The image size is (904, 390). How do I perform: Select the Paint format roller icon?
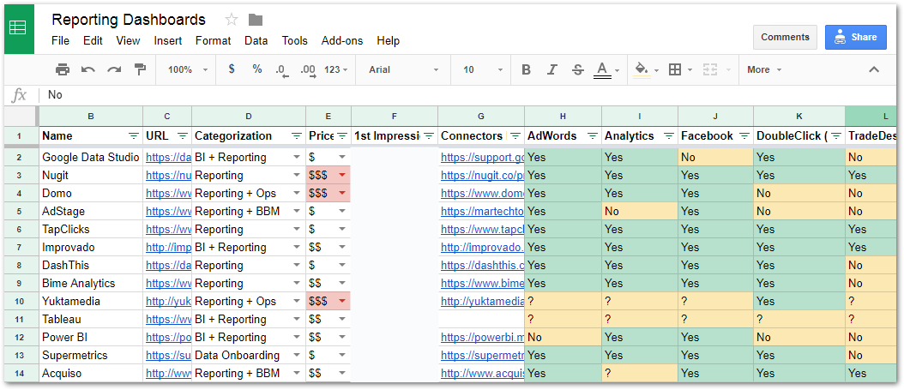pyautogui.click(x=140, y=69)
